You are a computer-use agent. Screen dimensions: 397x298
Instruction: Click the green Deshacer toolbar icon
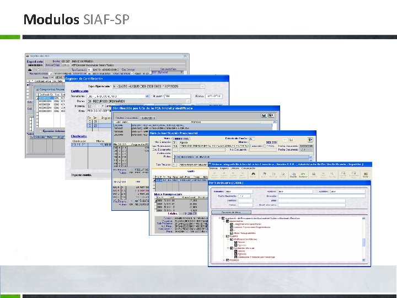[303, 174]
